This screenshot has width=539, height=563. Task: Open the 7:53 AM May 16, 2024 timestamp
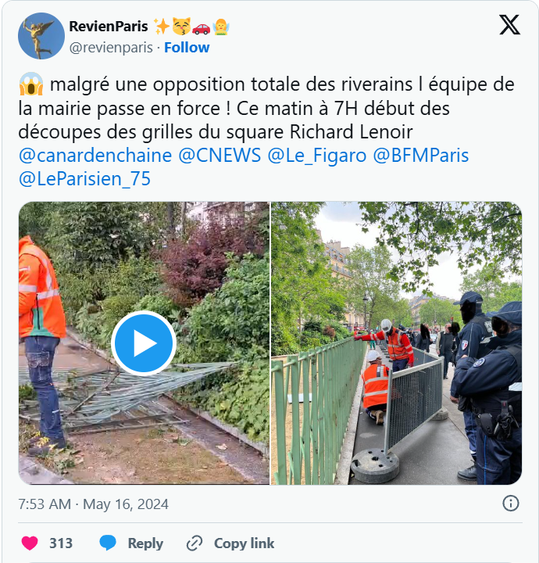[93, 504]
